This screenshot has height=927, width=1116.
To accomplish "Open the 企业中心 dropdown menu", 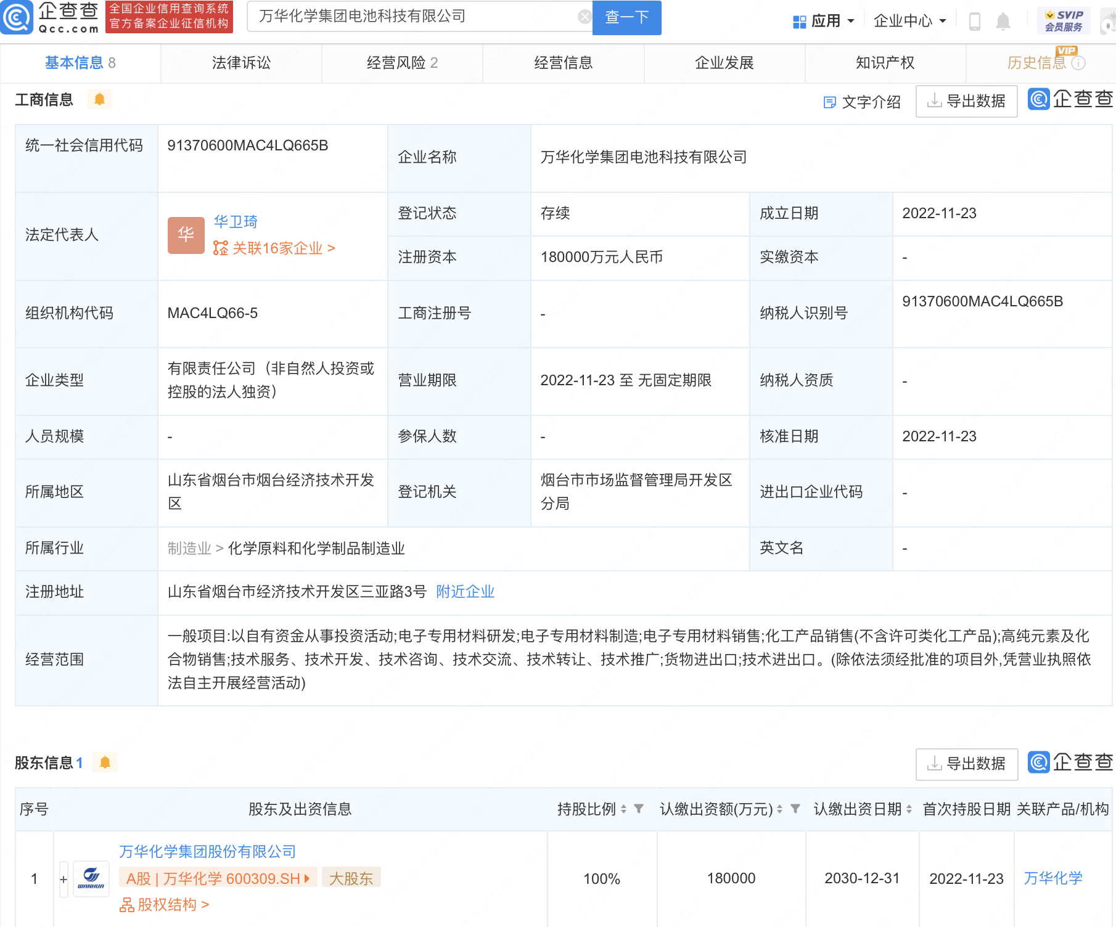I will coord(909,22).
